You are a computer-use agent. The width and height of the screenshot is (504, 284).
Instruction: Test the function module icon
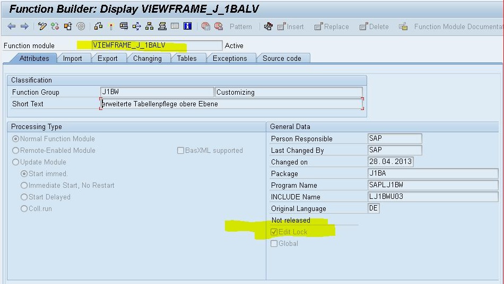point(124,26)
